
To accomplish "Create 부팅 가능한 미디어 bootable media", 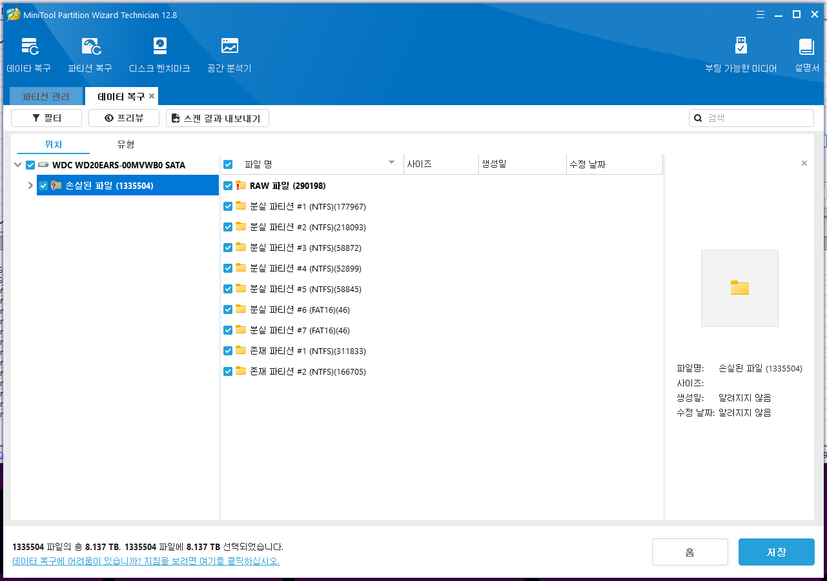I will point(740,54).
